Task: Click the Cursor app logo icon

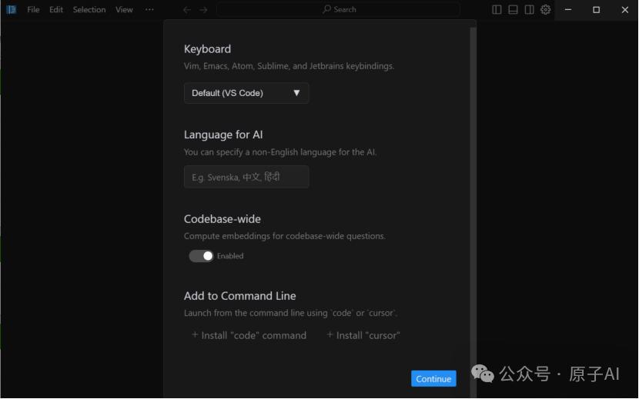Action: [12, 10]
